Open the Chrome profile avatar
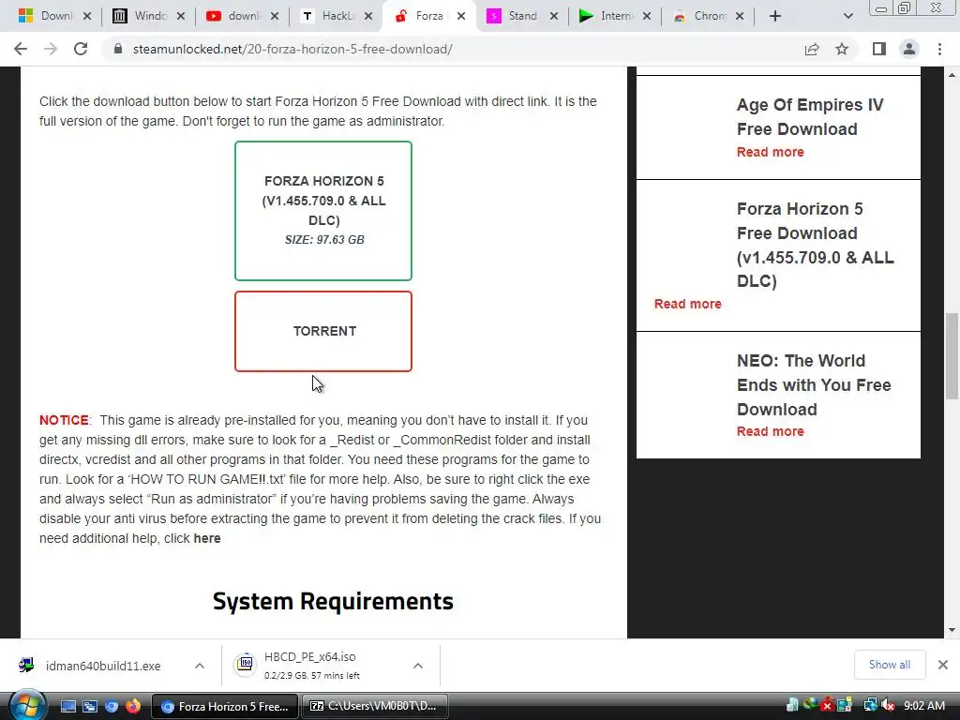 tap(909, 49)
